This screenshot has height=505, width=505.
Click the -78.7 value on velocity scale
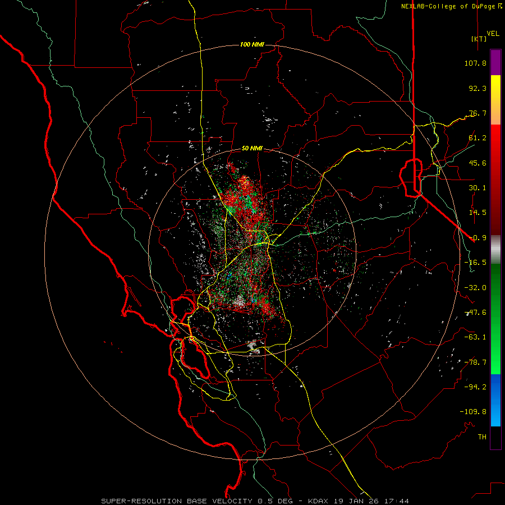click(x=475, y=362)
